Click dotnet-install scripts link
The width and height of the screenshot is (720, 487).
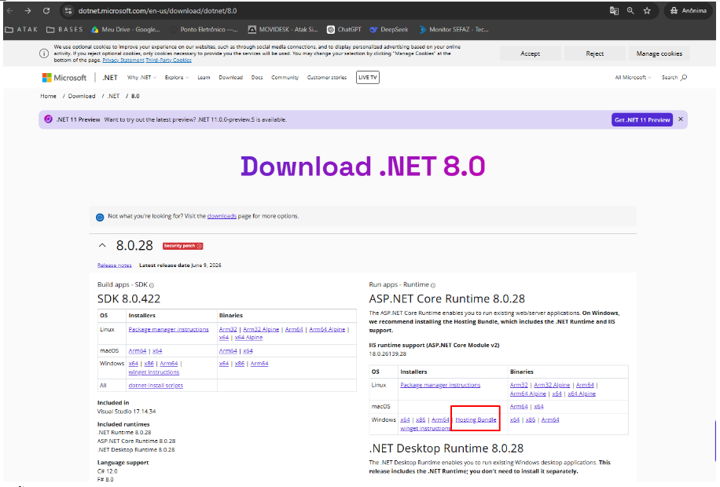(x=156, y=386)
